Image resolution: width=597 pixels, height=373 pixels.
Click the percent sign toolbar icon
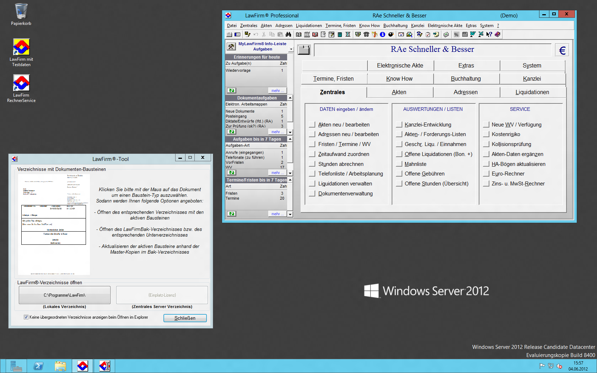(456, 34)
